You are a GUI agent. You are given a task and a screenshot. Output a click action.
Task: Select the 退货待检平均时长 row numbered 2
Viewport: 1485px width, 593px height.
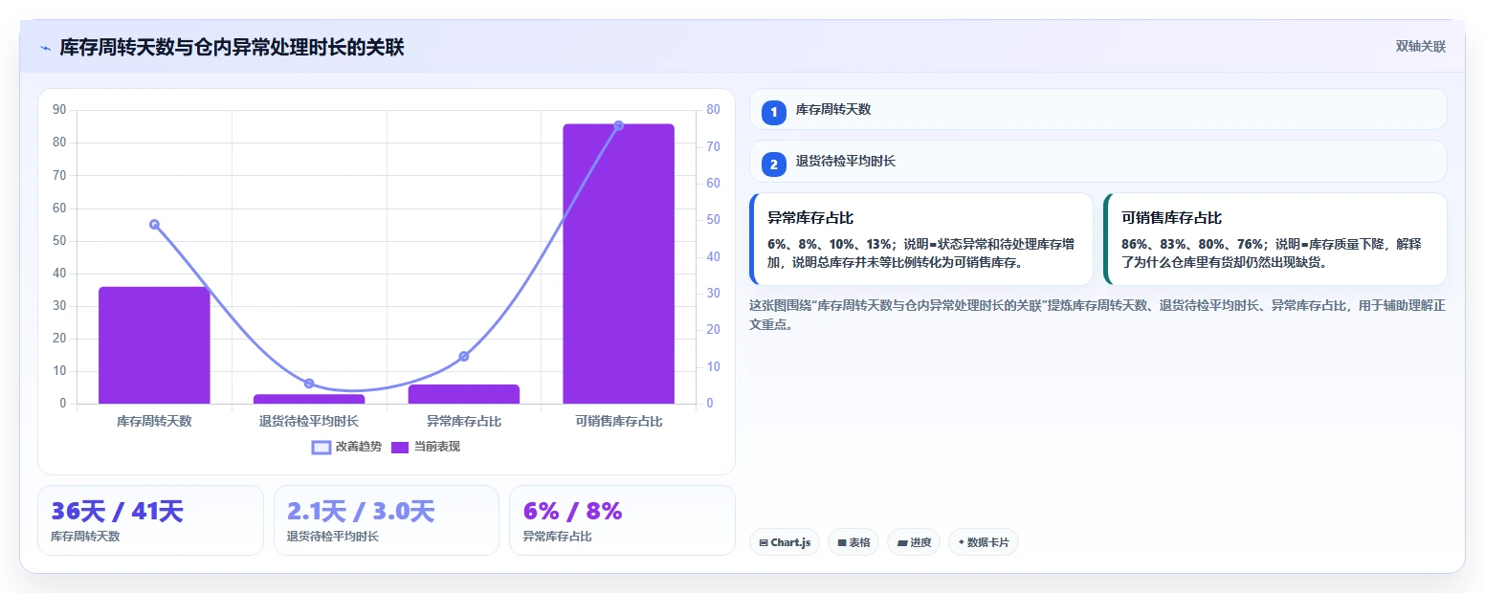tap(1097, 162)
